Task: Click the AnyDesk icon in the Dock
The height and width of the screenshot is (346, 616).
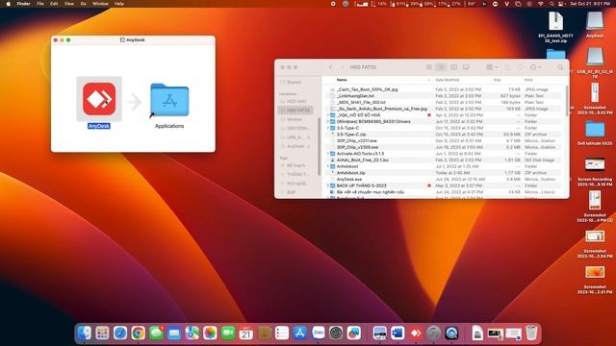Action: pos(416,334)
